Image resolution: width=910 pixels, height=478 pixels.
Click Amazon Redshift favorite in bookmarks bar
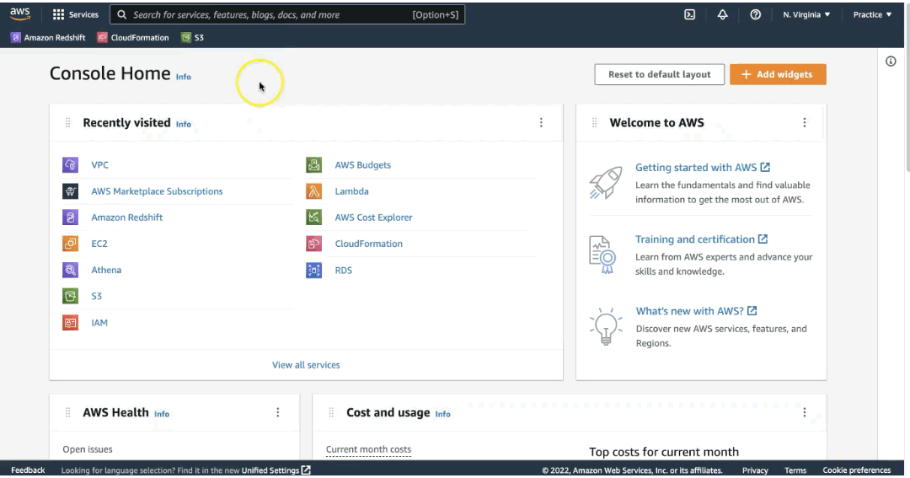pos(48,37)
